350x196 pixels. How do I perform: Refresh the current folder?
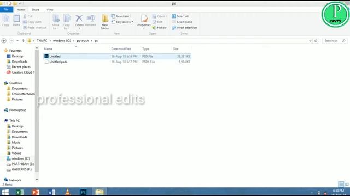pyautogui.click(x=316, y=41)
